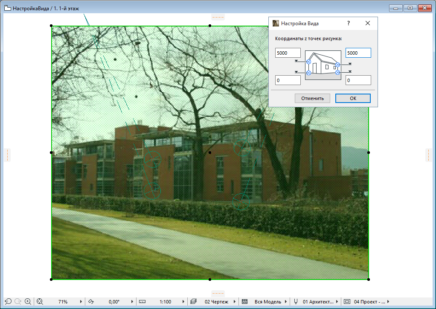This screenshot has height=309, width=436.
Task: Confirm the dialog with OK
Action: click(353, 98)
